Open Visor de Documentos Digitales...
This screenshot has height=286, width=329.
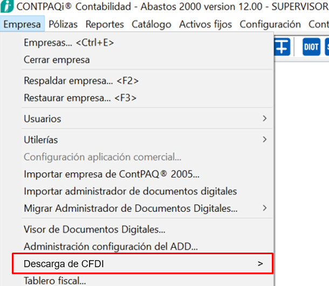(94, 229)
